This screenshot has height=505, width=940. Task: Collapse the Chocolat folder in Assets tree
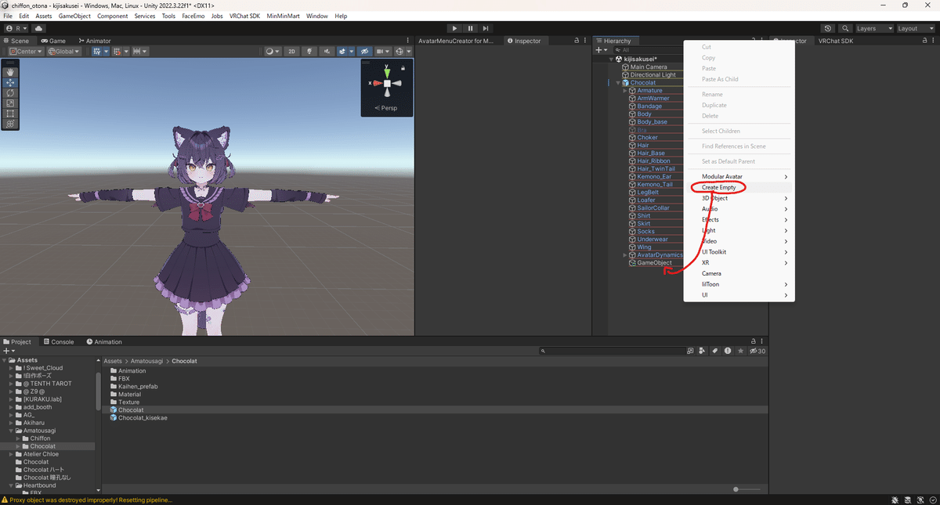pyautogui.click(x=17, y=445)
